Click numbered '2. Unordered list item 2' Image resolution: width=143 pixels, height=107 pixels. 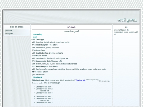(x=43, y=99)
